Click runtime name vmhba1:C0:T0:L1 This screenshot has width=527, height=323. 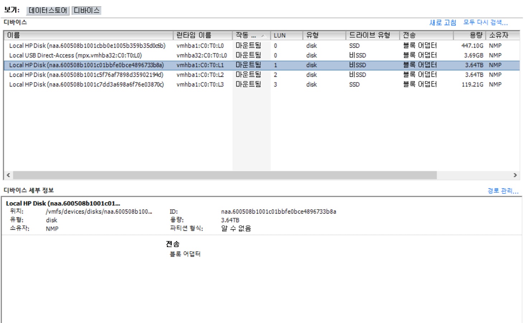pos(200,65)
